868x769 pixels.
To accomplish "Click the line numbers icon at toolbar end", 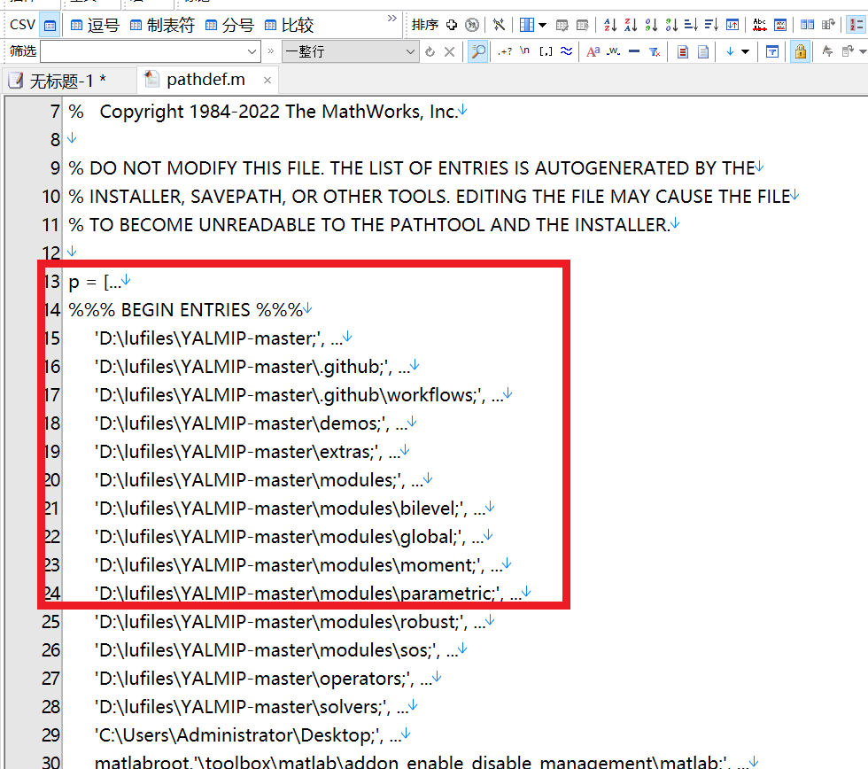I will pos(857,25).
